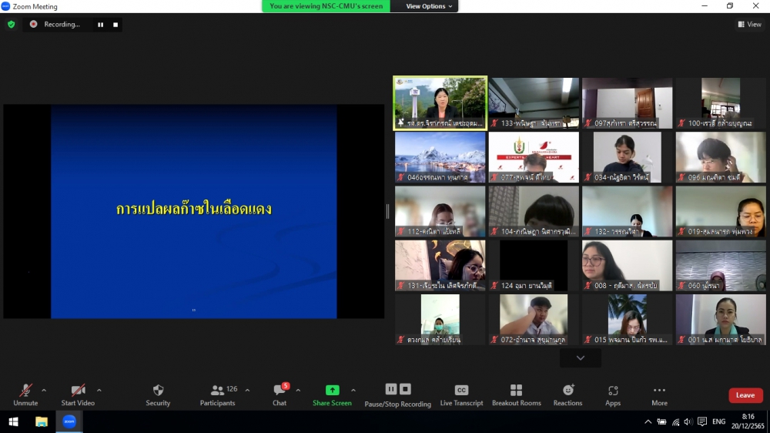Open the Chat panel

pyautogui.click(x=280, y=391)
